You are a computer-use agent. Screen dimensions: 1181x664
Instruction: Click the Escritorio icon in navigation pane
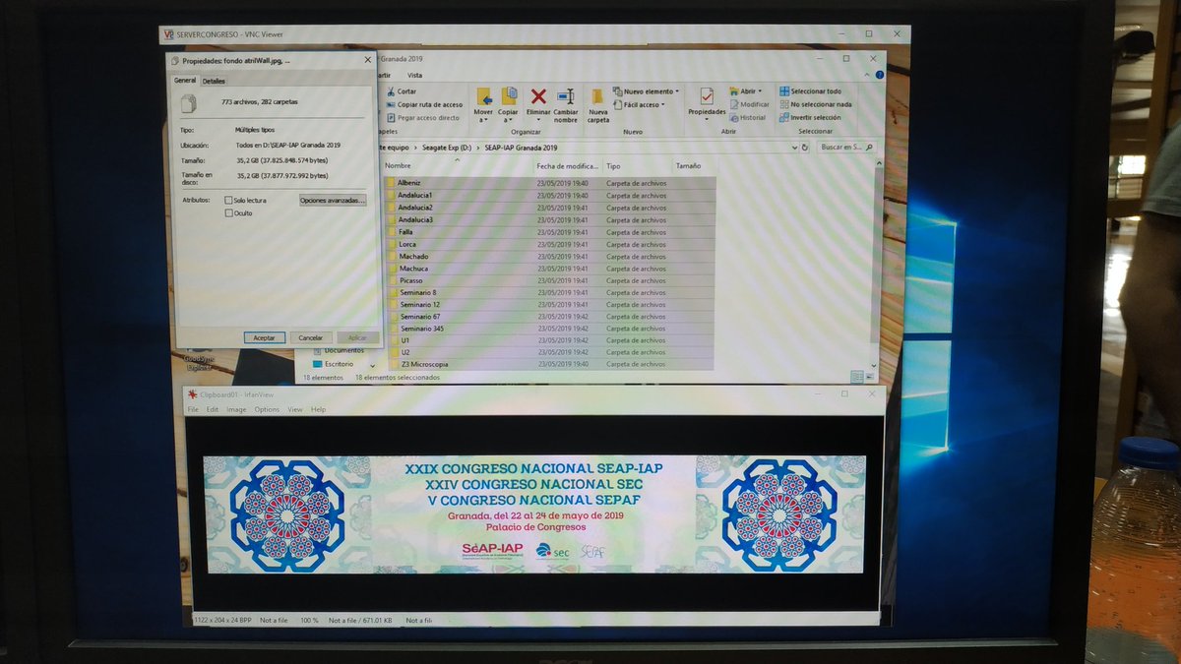point(317,364)
